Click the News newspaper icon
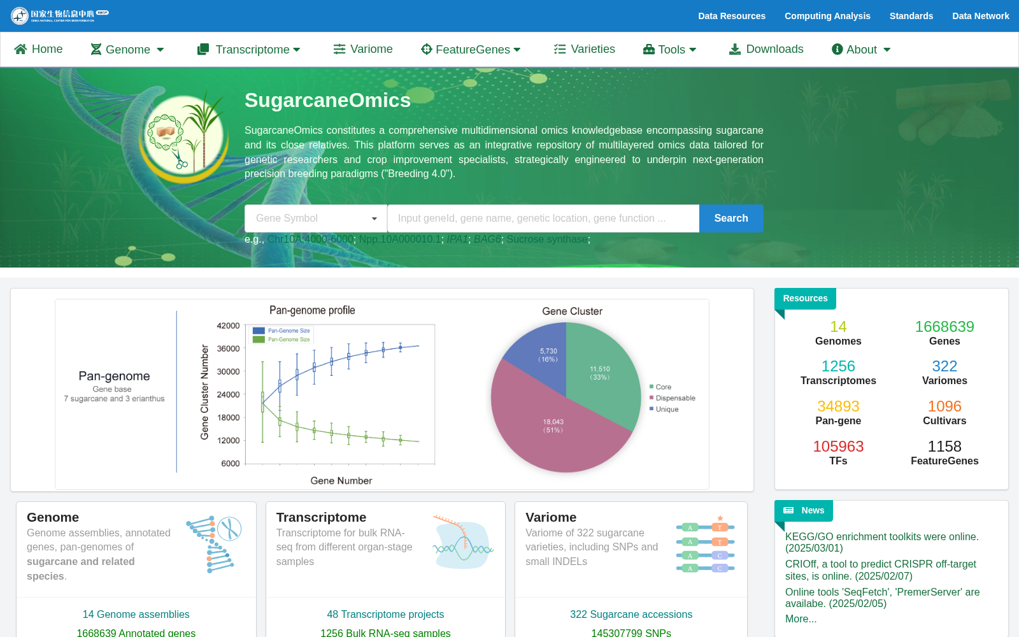 coord(788,510)
